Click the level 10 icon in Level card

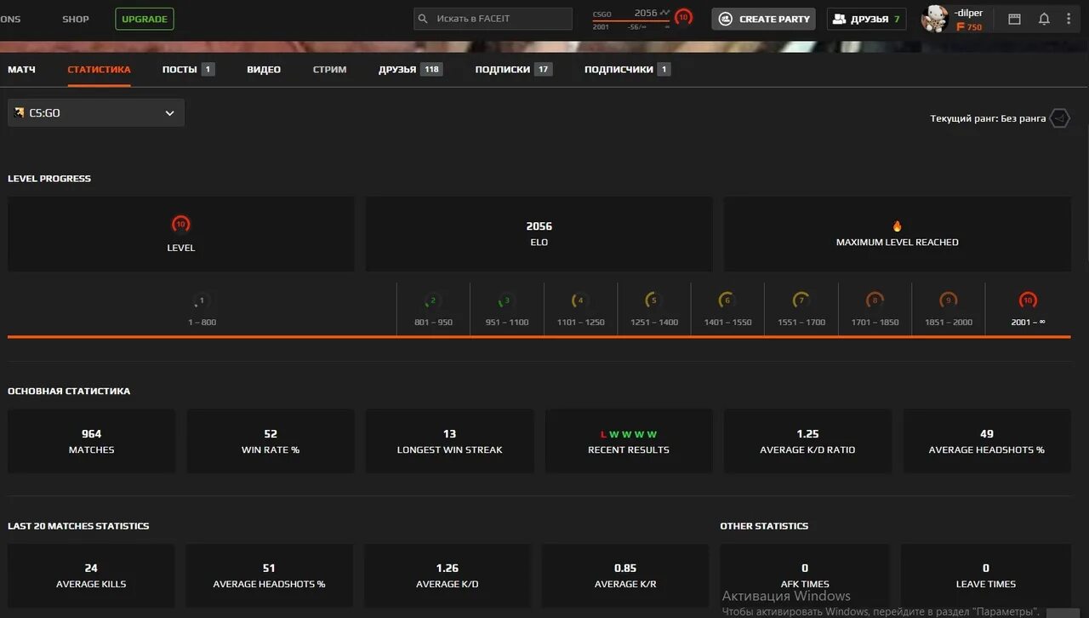pos(180,225)
